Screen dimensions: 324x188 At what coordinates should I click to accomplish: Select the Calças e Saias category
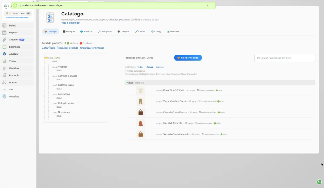coord(66,85)
